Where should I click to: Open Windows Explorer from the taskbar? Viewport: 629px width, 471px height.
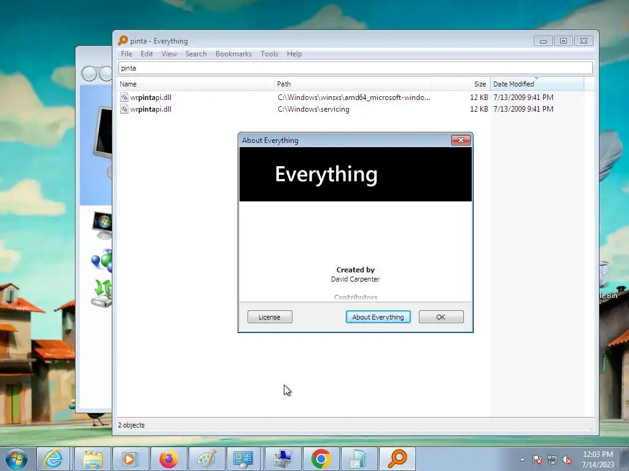coord(92,459)
